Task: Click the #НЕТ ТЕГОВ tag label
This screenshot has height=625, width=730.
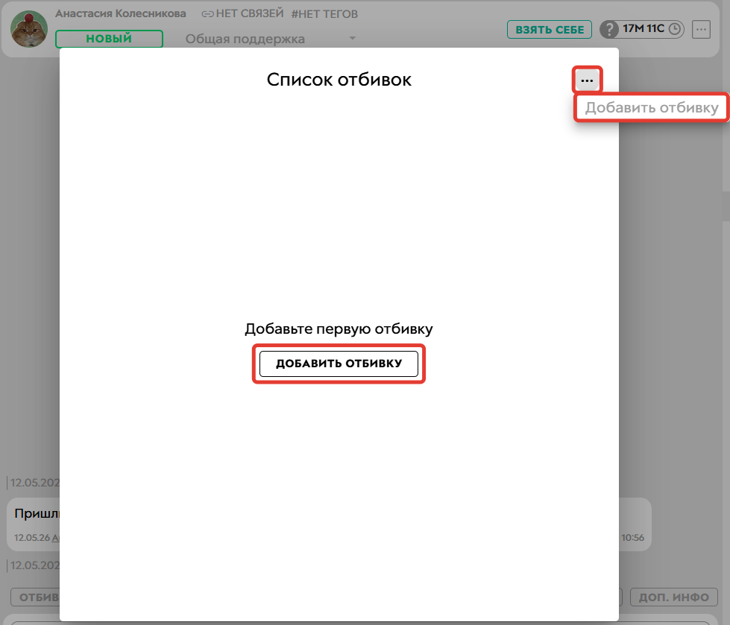Action: click(x=324, y=14)
